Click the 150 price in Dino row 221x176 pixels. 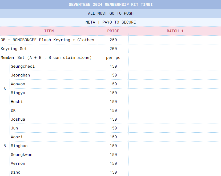point(113,172)
